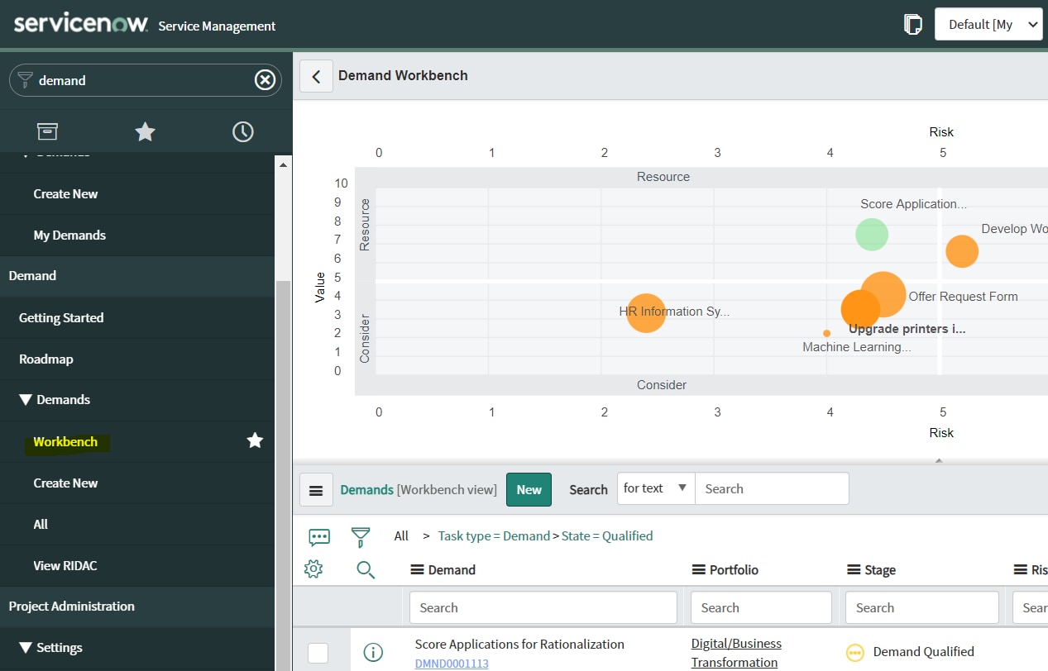Toggle the favorite star next to Workbench
The width and height of the screenshot is (1048, 671).
(255, 440)
